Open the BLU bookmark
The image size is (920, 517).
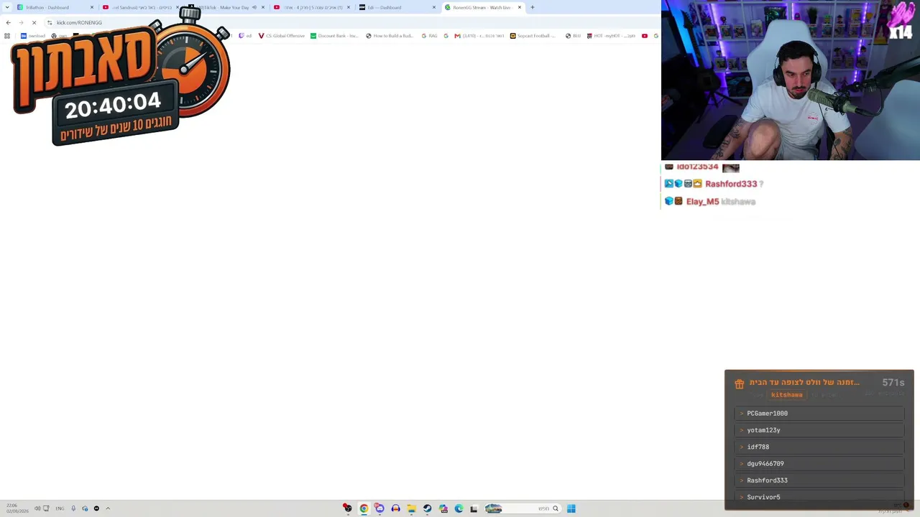tap(573, 36)
